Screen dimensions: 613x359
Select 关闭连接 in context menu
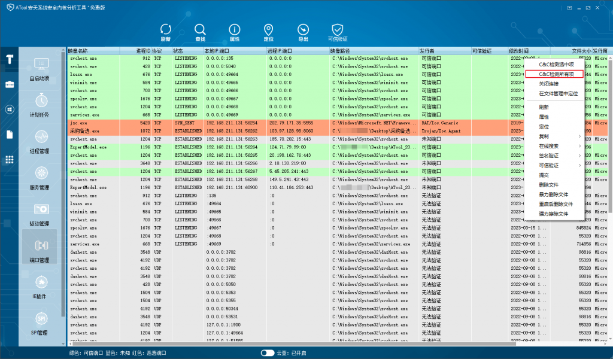coord(549,84)
